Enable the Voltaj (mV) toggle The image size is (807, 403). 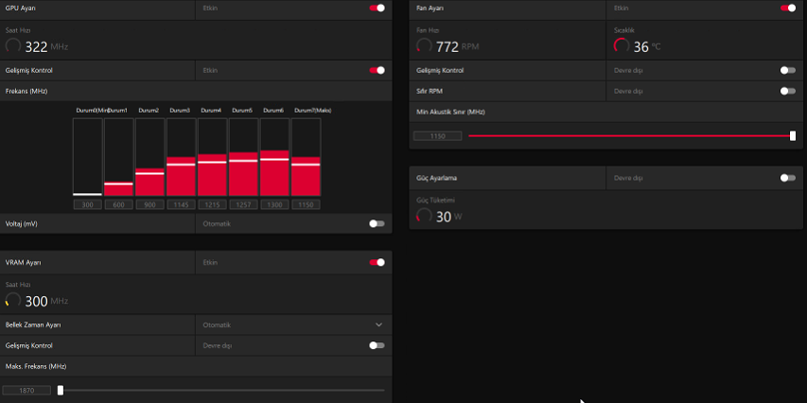coord(377,223)
